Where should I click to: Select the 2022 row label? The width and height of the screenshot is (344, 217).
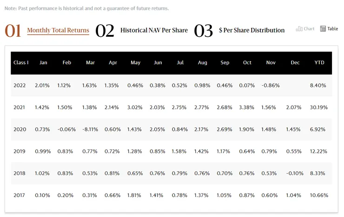(x=20, y=85)
